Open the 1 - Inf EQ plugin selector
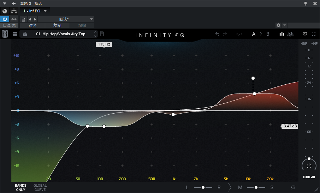This screenshot has height=193, width=320. pos(35,11)
